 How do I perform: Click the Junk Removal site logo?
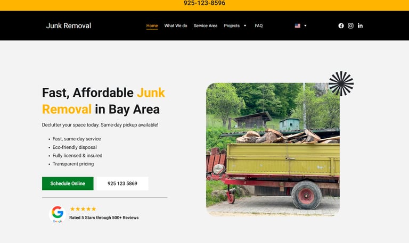pyautogui.click(x=69, y=26)
